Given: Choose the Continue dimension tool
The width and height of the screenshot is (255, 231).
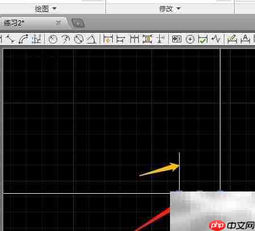Looking at the screenshot, I should coord(134,39).
